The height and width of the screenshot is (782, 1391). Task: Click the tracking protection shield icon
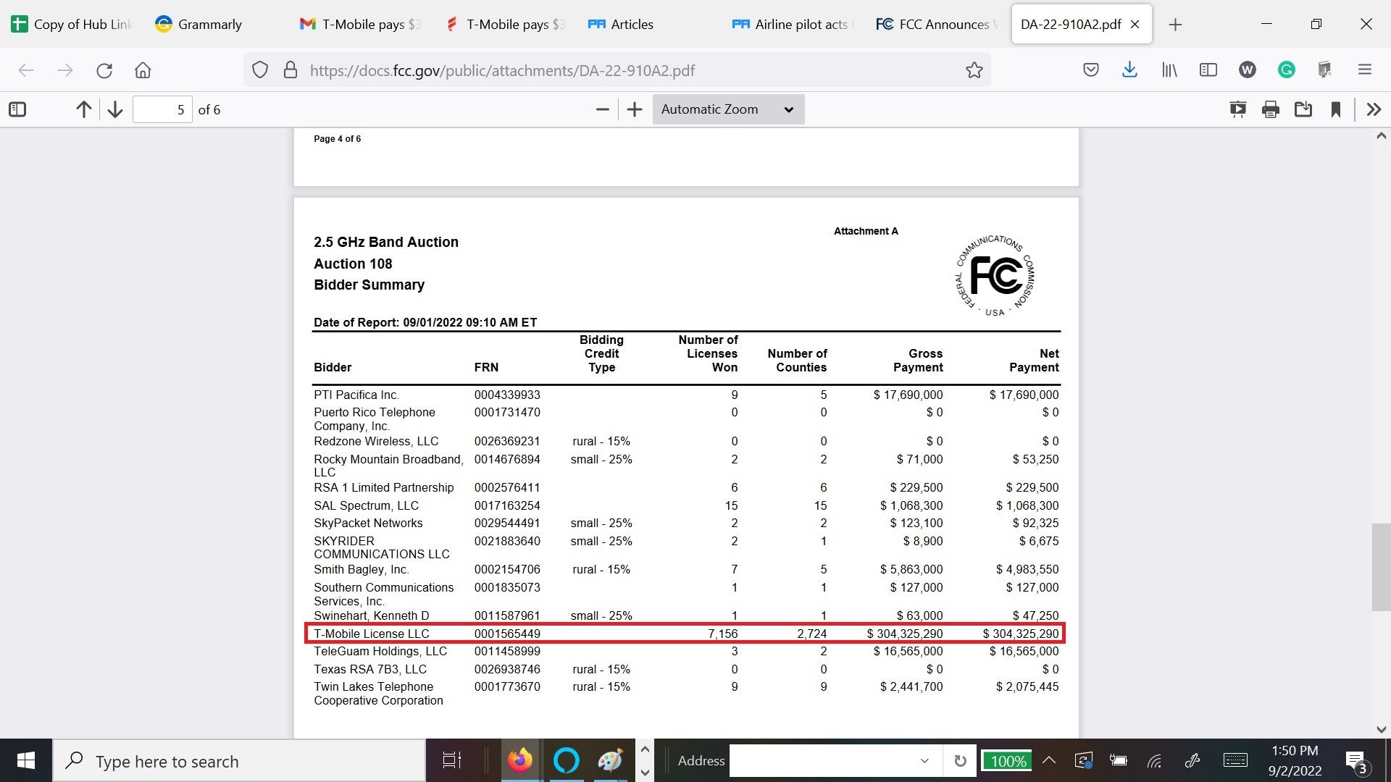tap(260, 70)
